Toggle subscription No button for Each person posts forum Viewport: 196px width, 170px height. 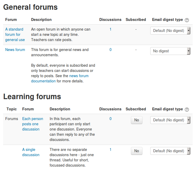click(136, 120)
